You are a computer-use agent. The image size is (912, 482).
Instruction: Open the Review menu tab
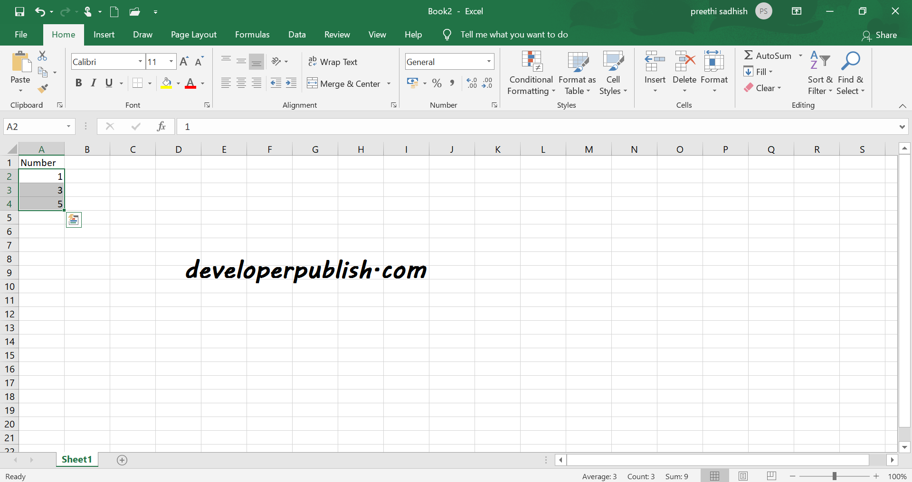(x=337, y=34)
